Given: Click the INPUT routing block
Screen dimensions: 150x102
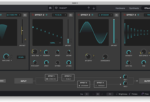Looking at the screenshot, I should tap(23, 81).
